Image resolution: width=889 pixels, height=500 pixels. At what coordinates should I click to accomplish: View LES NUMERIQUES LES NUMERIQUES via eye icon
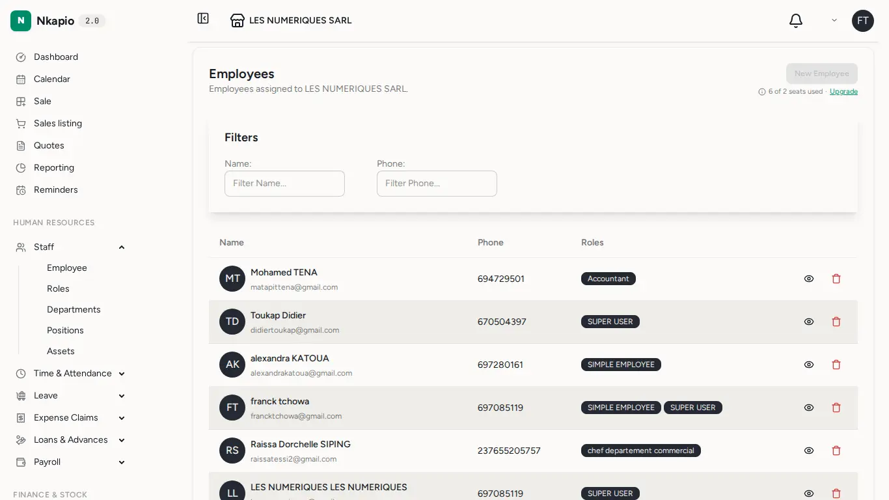point(809,493)
